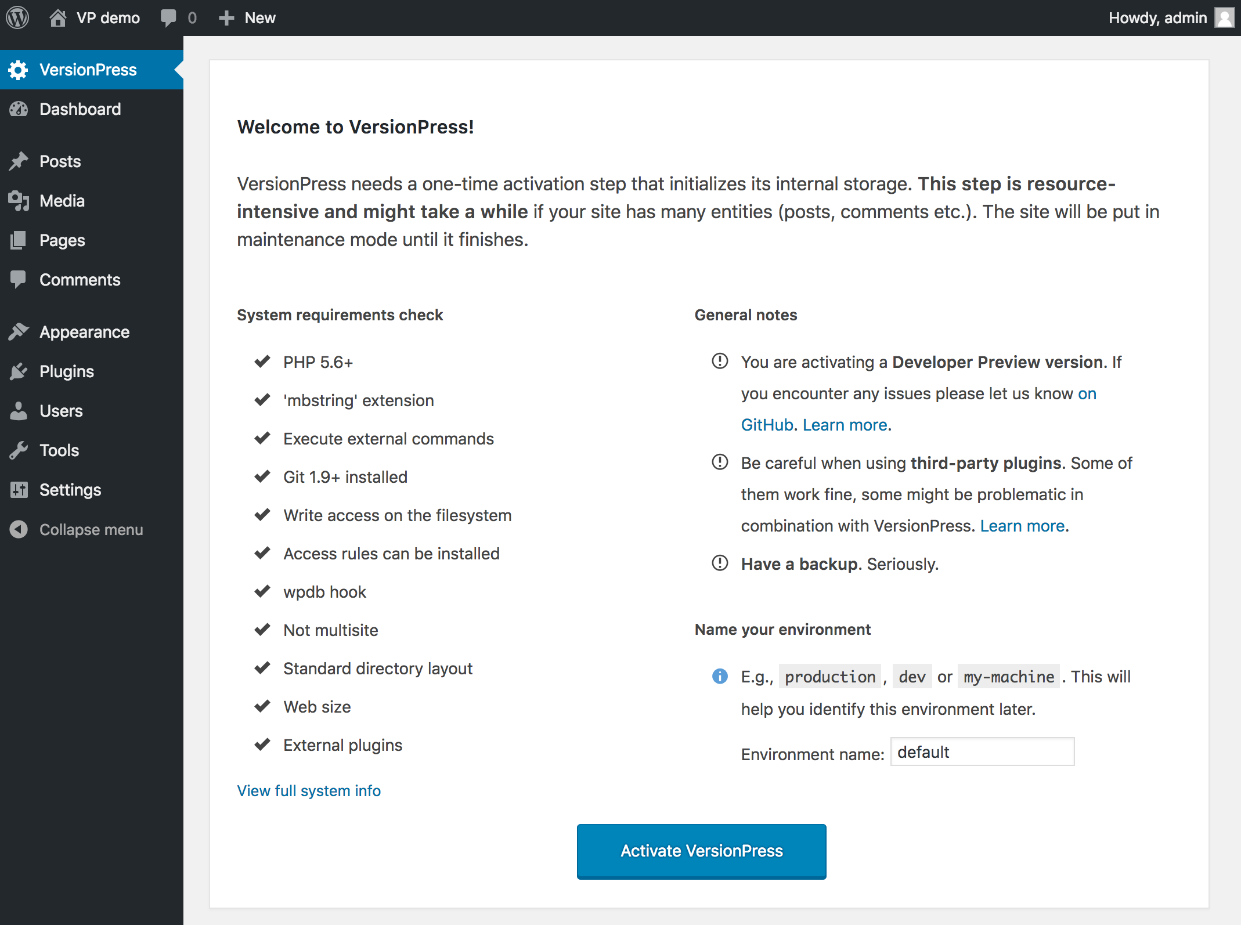Click the admin avatar thumbnail
This screenshot has height=925, width=1241.
(1224, 18)
